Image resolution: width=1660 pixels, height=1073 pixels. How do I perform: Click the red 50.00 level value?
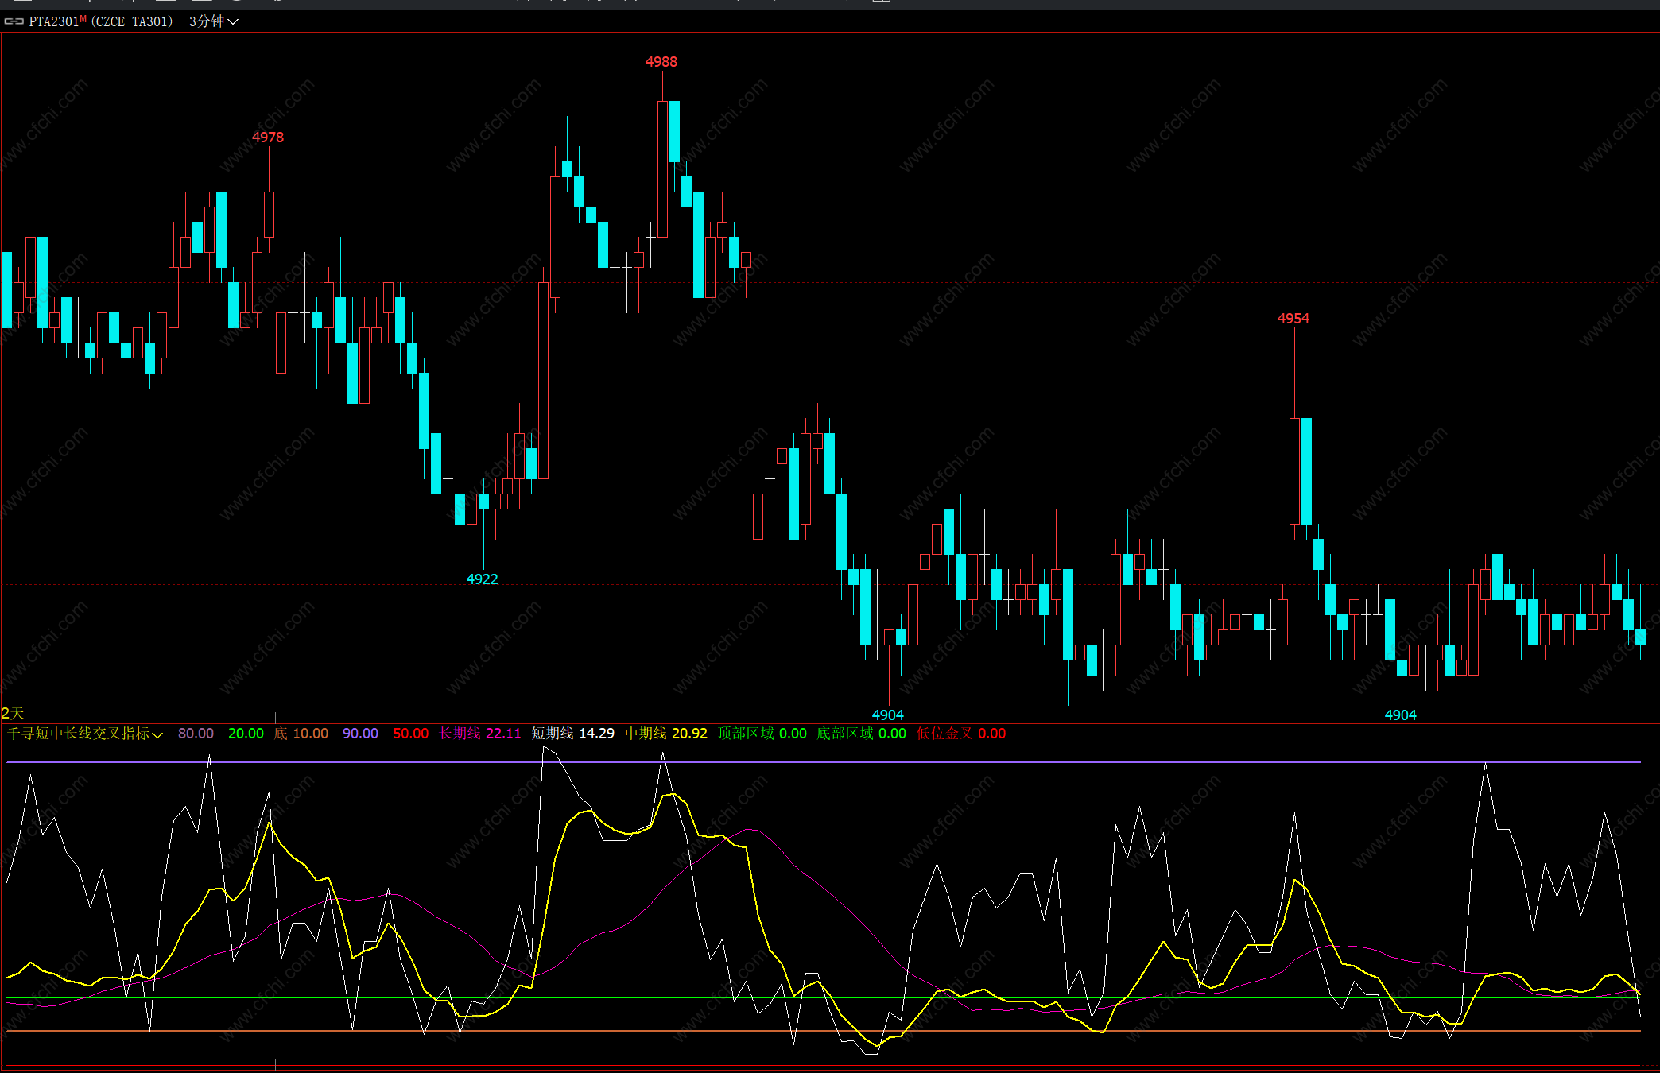point(410,734)
